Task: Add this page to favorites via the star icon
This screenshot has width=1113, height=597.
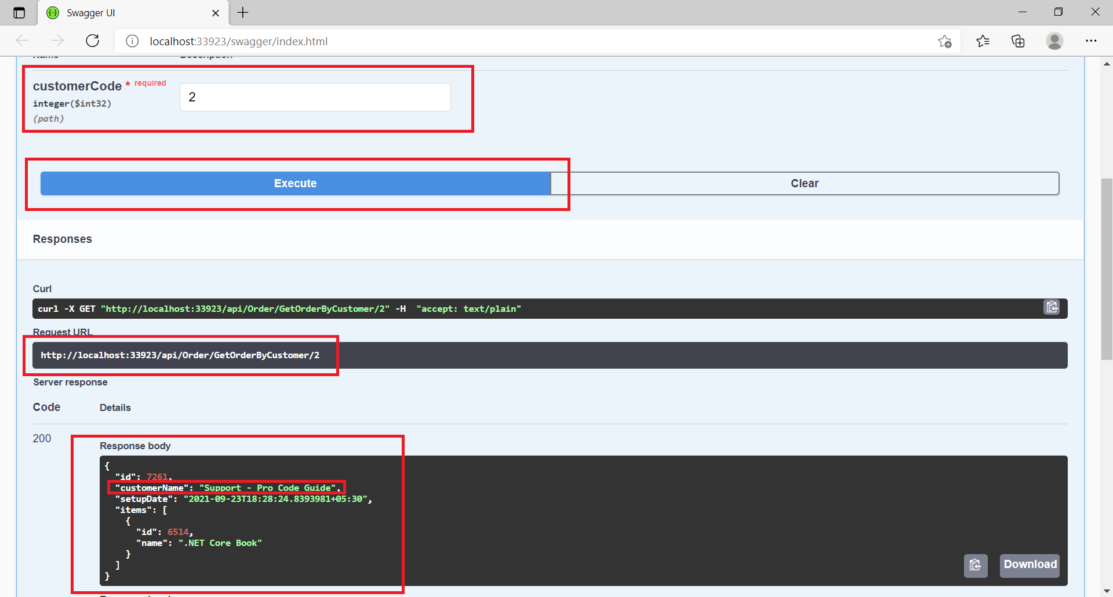Action: (944, 41)
